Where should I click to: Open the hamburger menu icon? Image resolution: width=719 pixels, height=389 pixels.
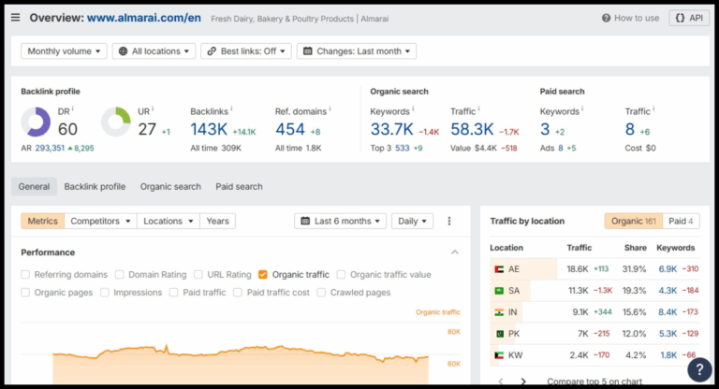pyautogui.click(x=15, y=18)
